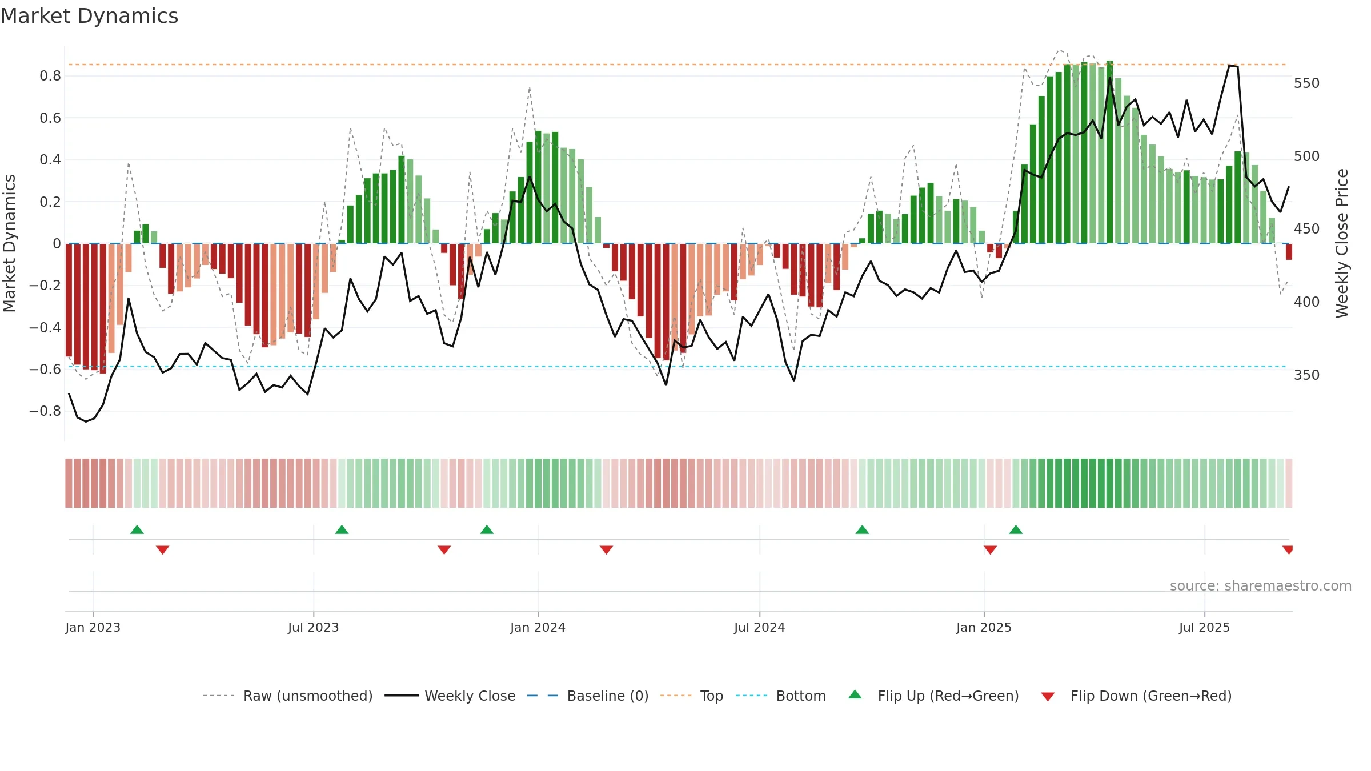This screenshot has width=1371, height=771.
Task: Toggle the Bottom legend entry
Action: tap(781, 696)
